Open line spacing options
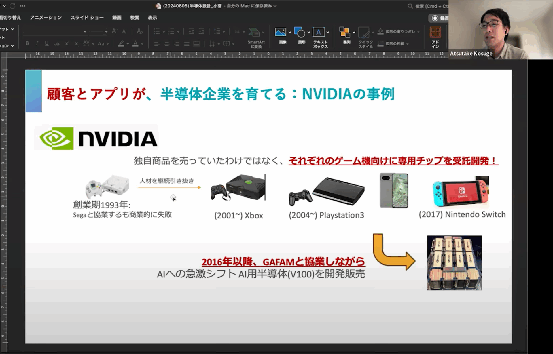Image resolution: width=553 pixels, height=354 pixels. click(x=219, y=31)
